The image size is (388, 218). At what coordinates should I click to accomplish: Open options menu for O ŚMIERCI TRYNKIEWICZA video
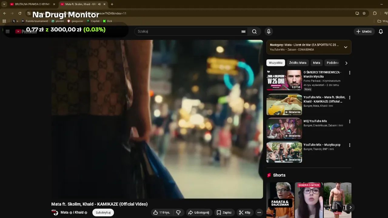pyautogui.click(x=350, y=73)
